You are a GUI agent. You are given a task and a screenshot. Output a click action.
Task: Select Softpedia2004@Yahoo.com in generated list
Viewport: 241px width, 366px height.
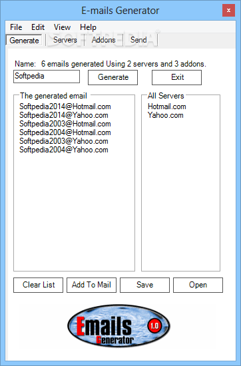point(64,150)
